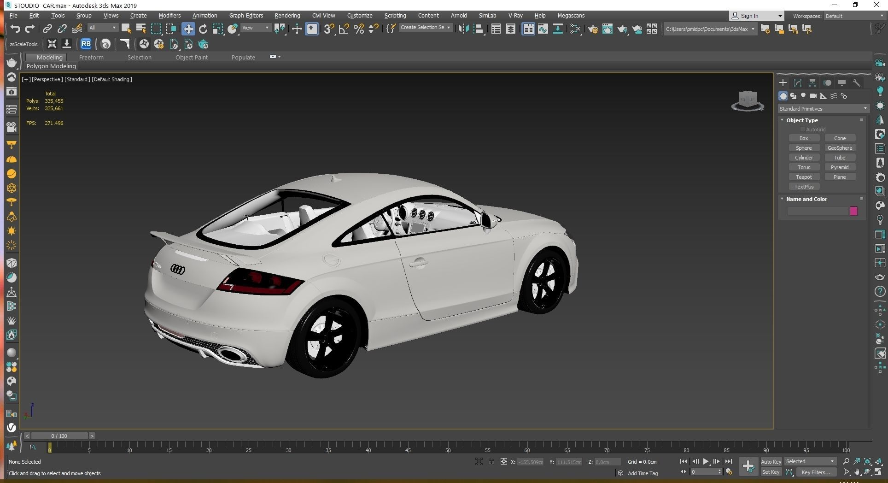Activate the Select and Move tool
Image resolution: width=888 pixels, height=483 pixels.
point(188,29)
